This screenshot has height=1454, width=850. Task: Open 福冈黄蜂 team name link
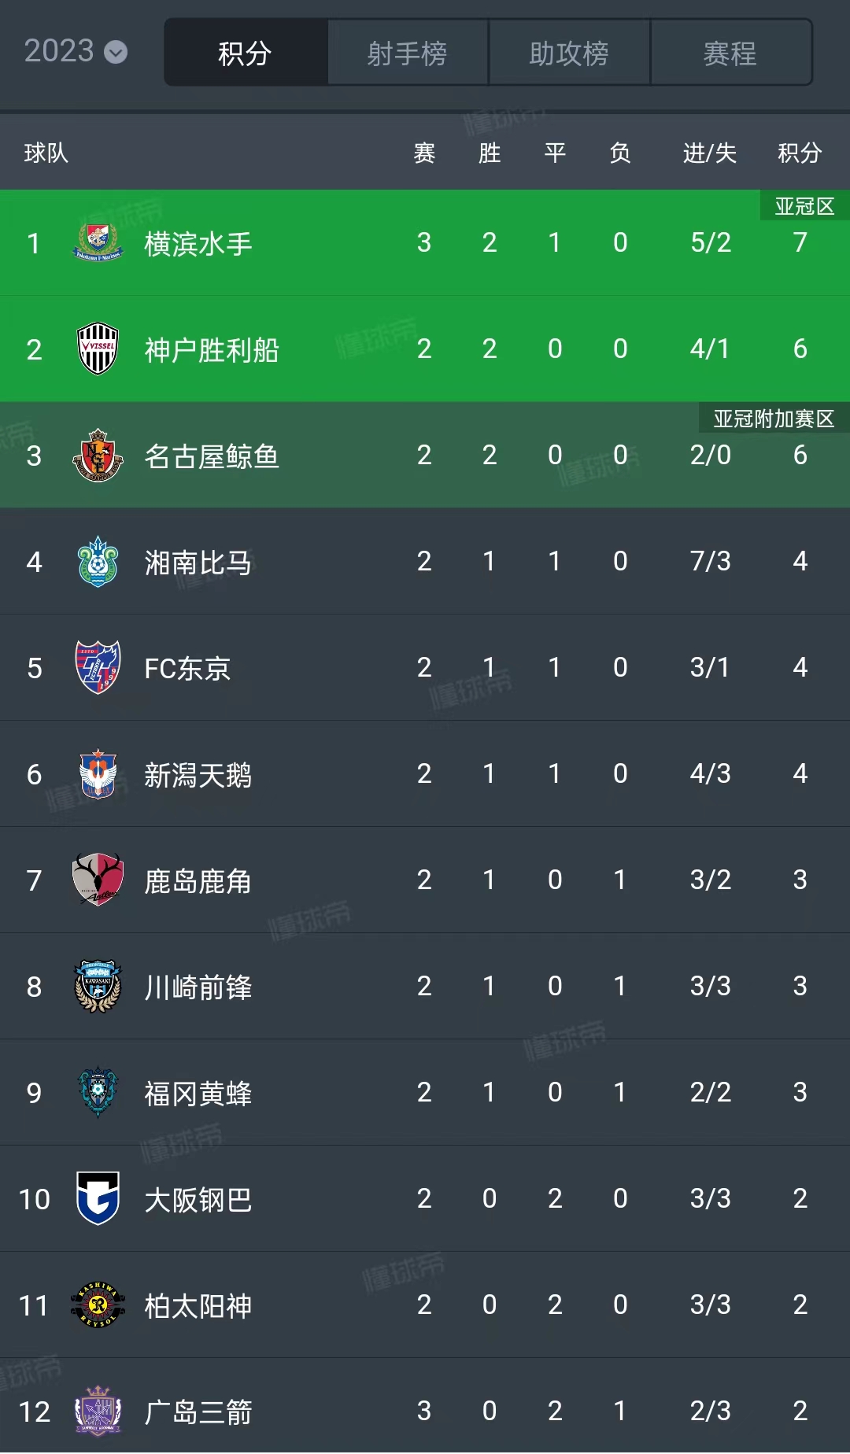[198, 1094]
